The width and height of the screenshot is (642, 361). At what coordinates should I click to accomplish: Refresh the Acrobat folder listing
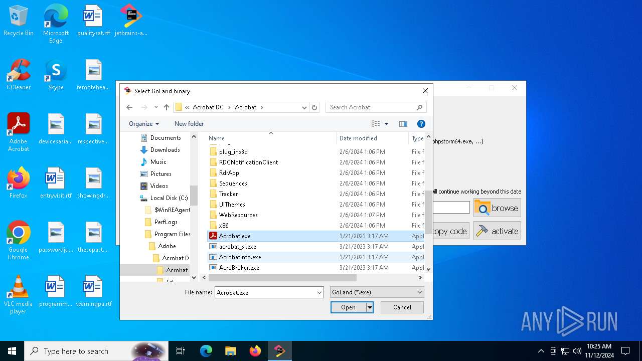click(x=314, y=107)
